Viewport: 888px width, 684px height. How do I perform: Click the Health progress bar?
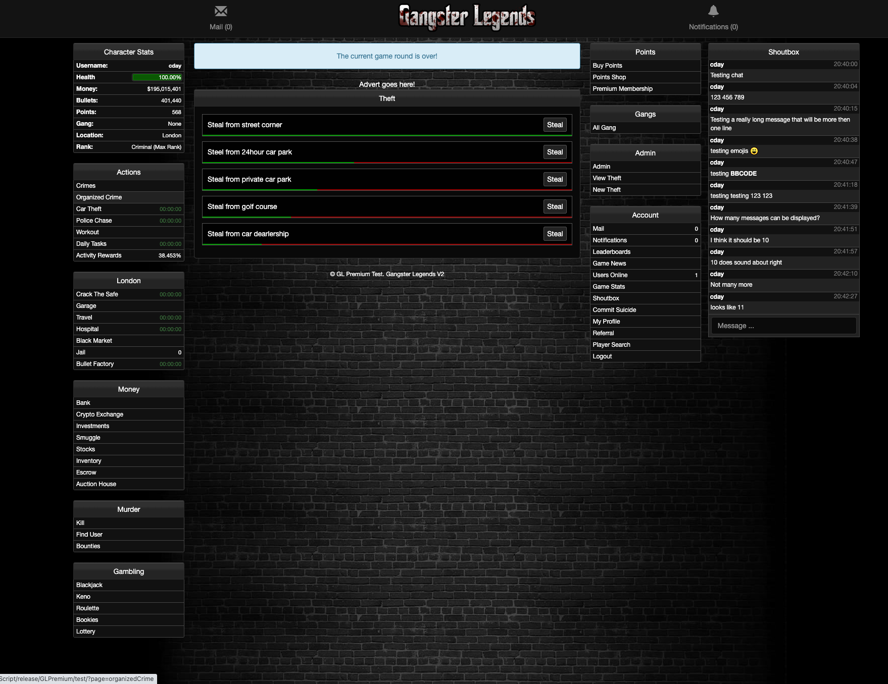[157, 77]
